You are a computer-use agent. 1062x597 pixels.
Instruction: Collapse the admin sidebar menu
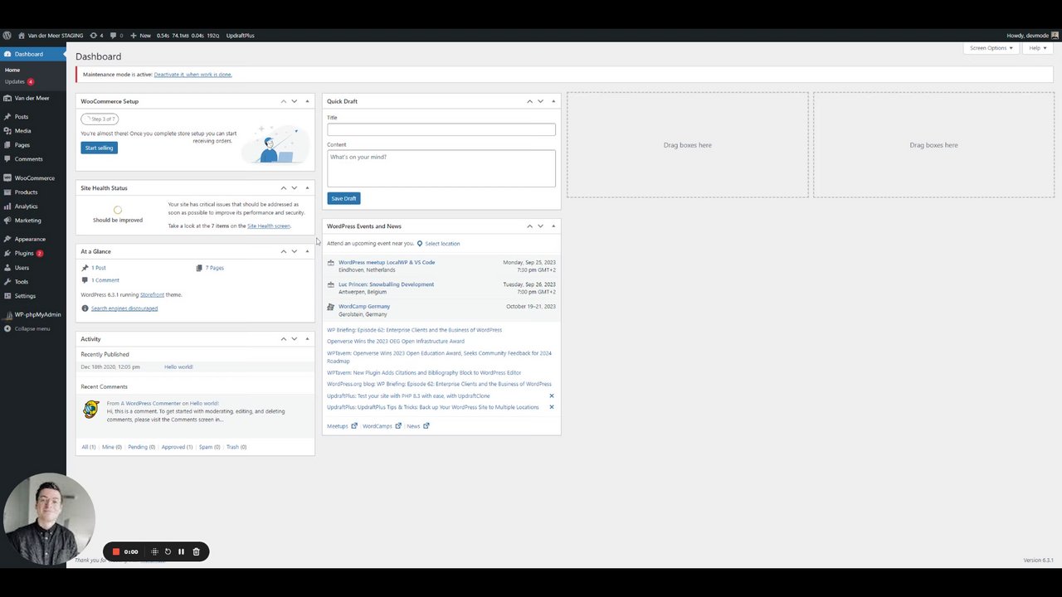32,328
